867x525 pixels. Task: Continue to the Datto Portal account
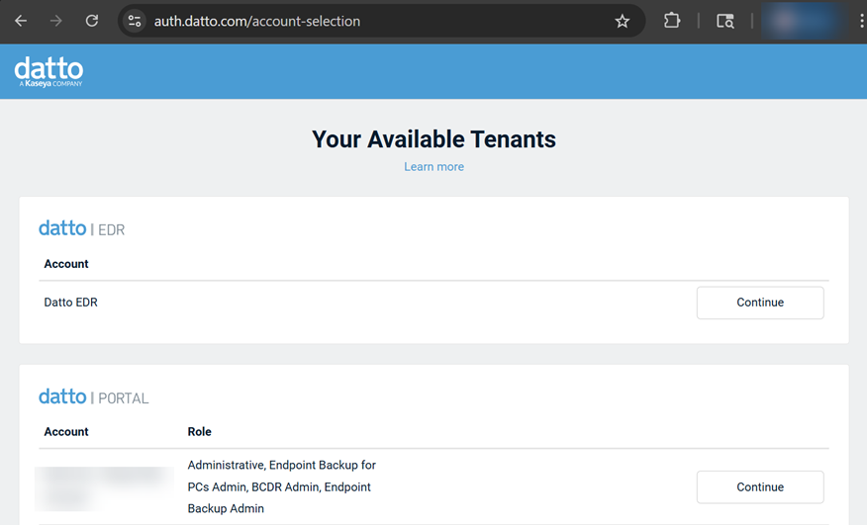coord(759,486)
